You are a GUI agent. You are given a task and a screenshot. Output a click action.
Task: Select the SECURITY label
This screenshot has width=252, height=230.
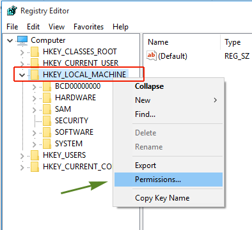tap(72, 121)
